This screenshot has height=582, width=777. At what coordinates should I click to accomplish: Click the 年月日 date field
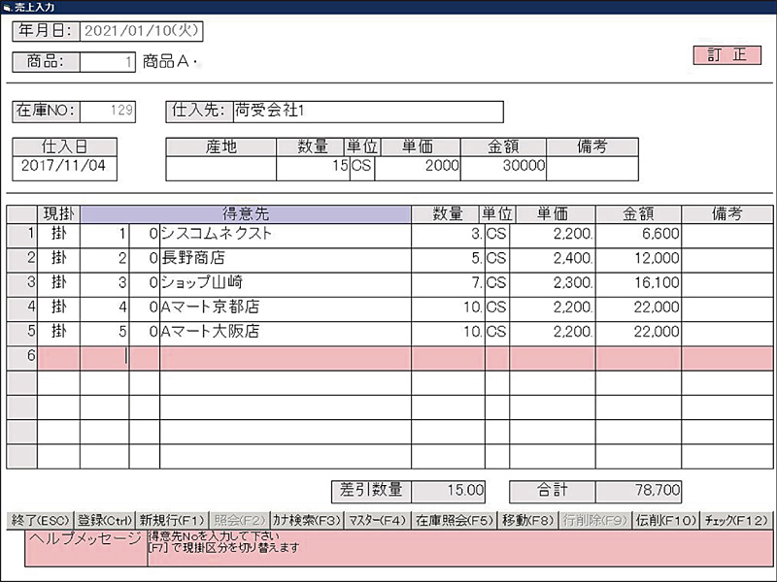[x=141, y=30]
